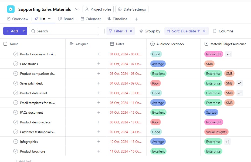This screenshot has height=162, width=251.
Task: Click the project gear icon logo
Action: pyautogui.click(x=11, y=9)
